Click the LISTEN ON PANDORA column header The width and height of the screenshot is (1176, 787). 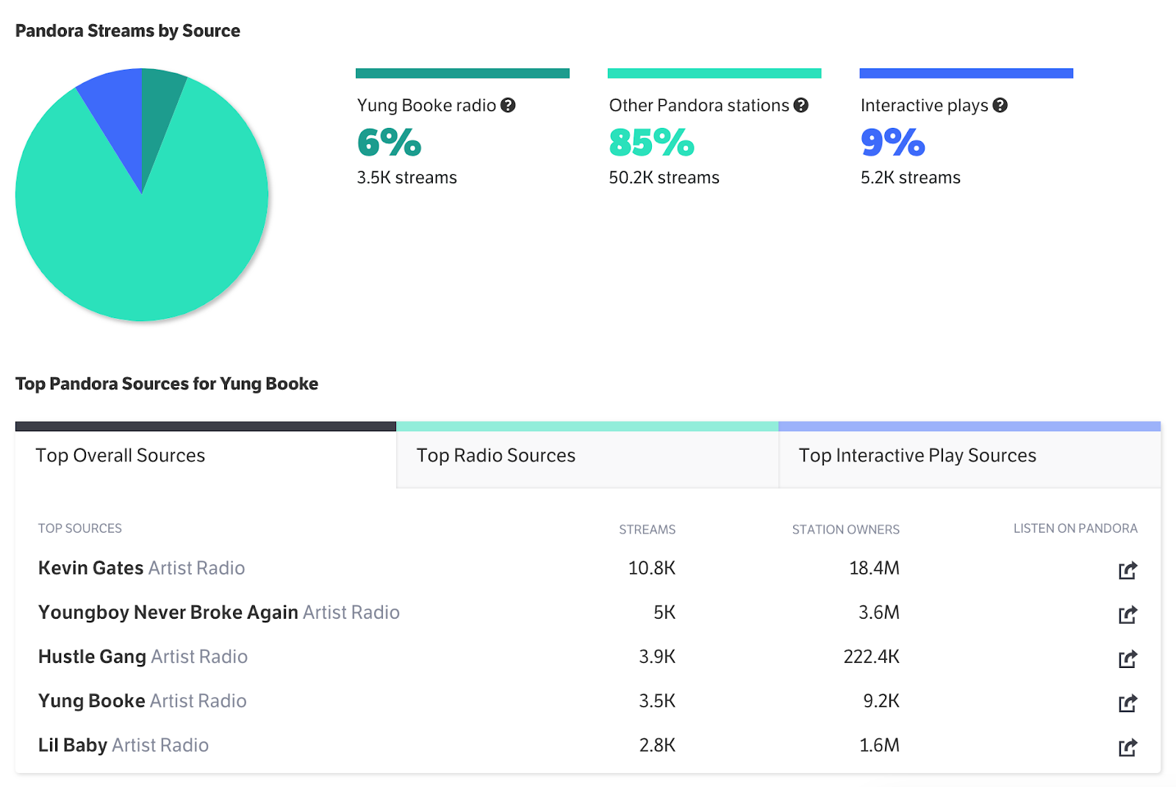pos(1075,528)
